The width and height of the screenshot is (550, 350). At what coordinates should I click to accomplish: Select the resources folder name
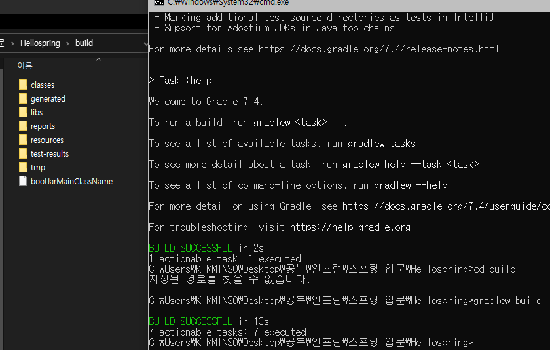point(47,140)
